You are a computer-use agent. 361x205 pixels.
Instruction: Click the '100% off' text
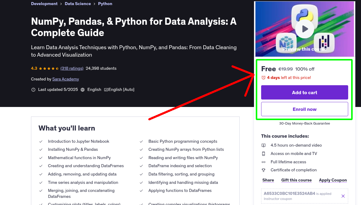(305, 69)
